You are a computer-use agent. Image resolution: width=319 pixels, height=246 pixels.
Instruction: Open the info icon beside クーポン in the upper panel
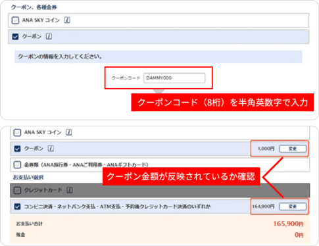49,36
